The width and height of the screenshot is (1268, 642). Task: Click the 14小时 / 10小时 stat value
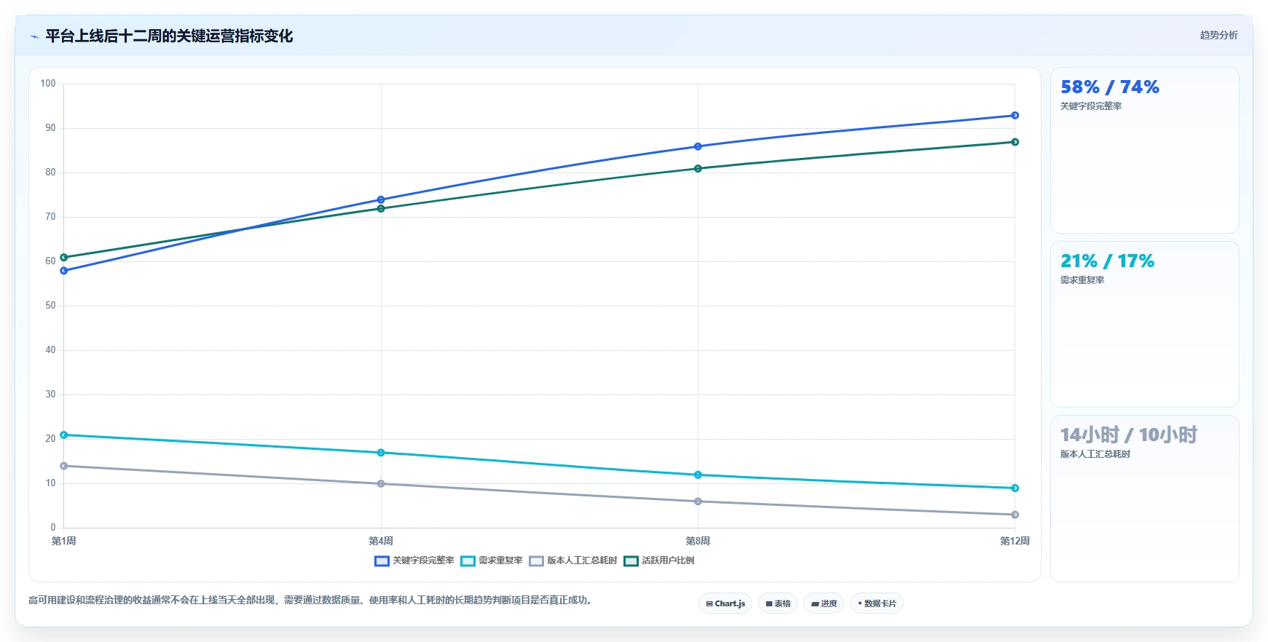click(x=1128, y=435)
